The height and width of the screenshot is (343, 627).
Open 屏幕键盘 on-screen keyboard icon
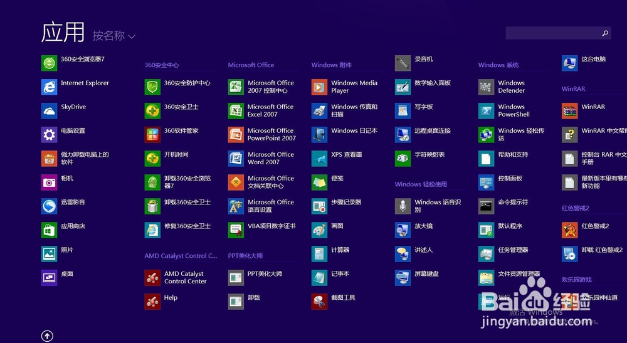coord(403,277)
